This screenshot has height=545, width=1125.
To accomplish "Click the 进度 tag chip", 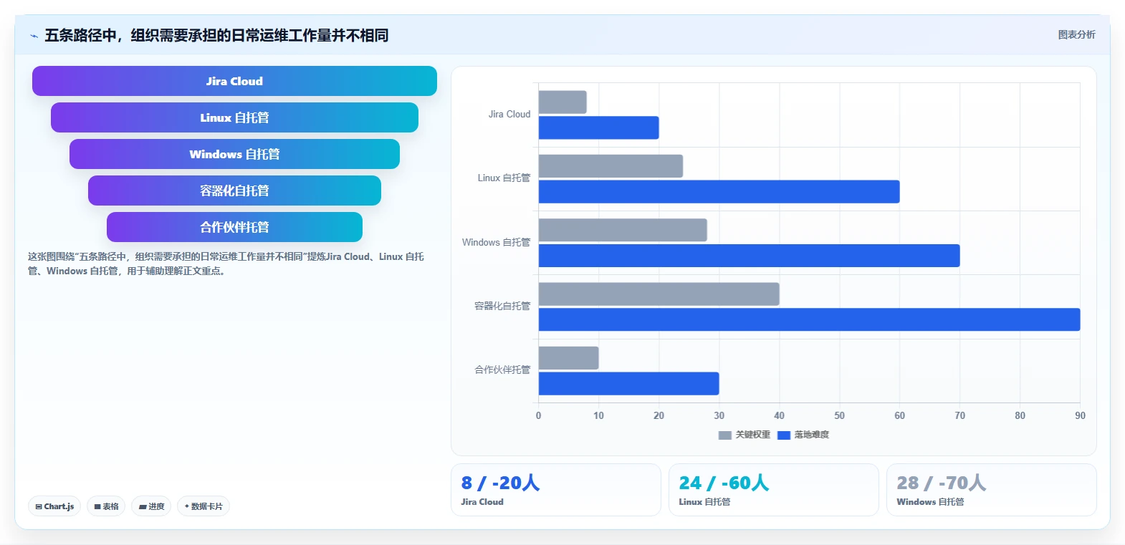I will tap(151, 506).
